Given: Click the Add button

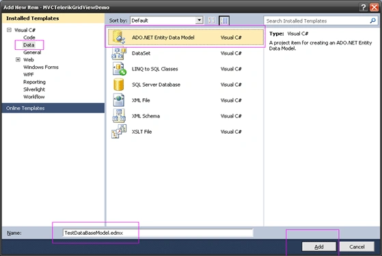Looking at the screenshot, I should [319, 246].
